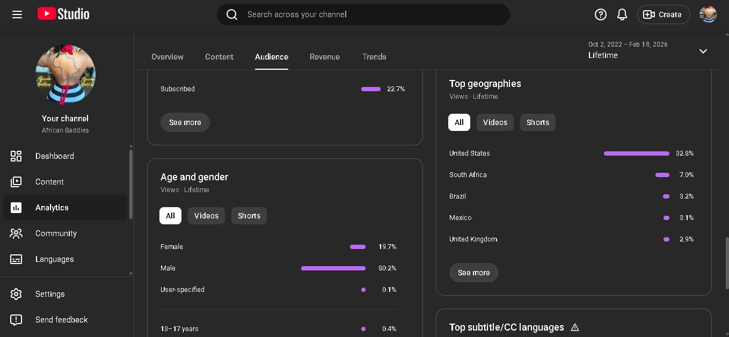Screen dimensions: 729x337
Task: Click the search magnifier icon
Action: 232,14
